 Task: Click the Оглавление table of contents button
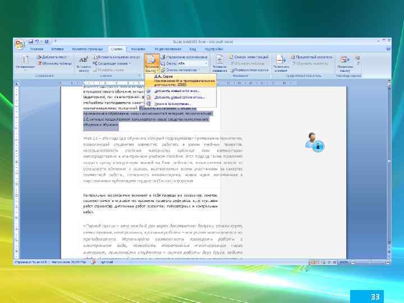25,62
